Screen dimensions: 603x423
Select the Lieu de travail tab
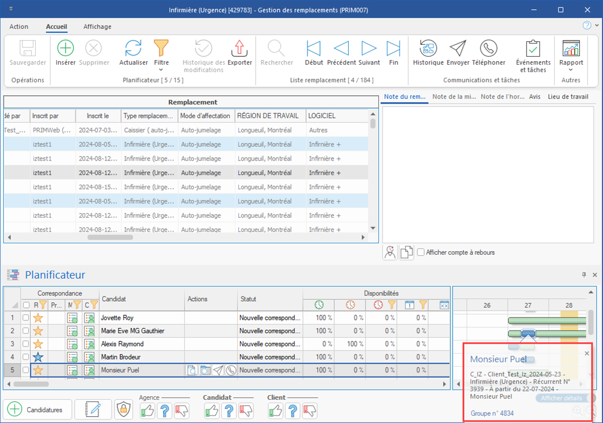click(567, 97)
